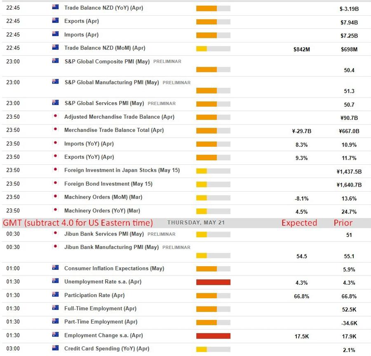Click the red Prior column header
The height and width of the screenshot is (356, 371).
[343, 223]
